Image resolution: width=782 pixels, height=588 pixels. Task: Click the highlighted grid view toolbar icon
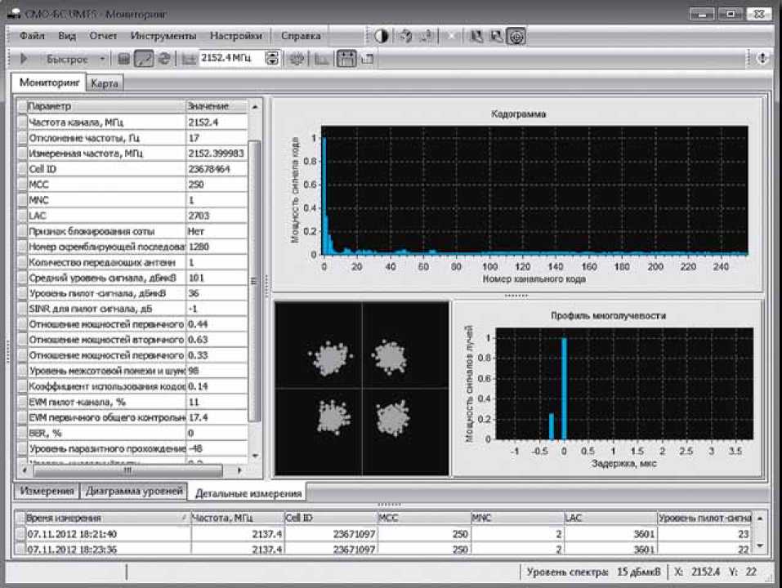coord(346,59)
